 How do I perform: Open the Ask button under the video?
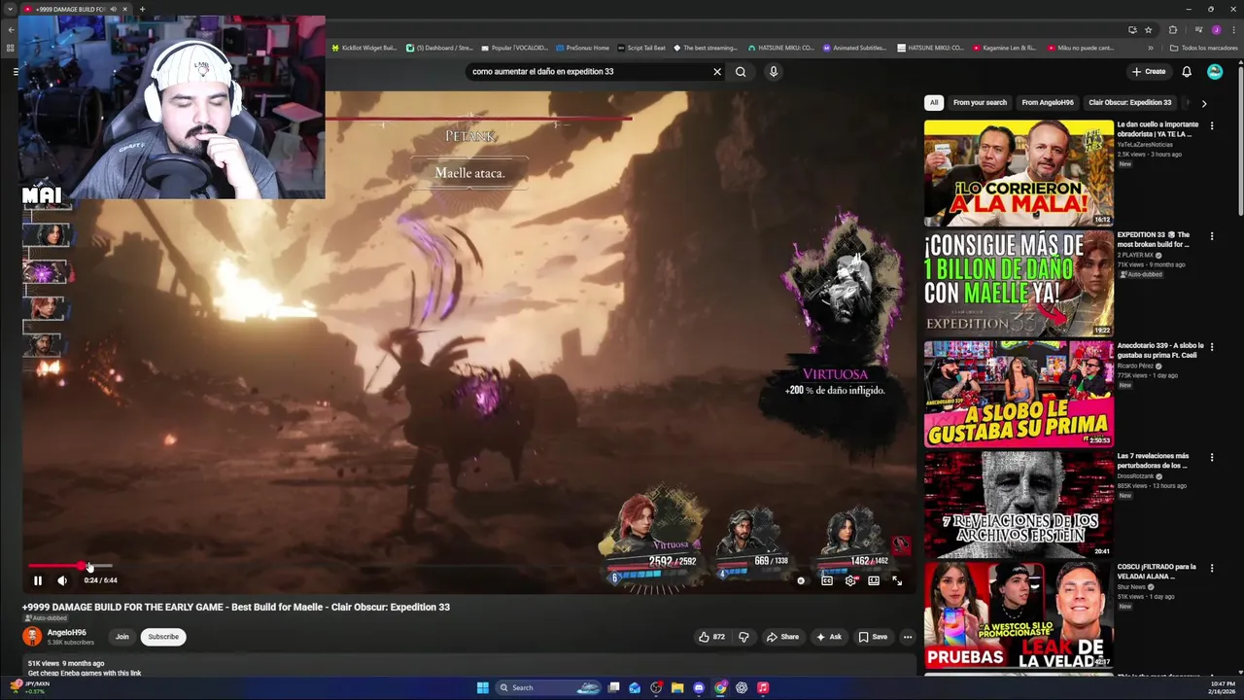[x=829, y=637]
